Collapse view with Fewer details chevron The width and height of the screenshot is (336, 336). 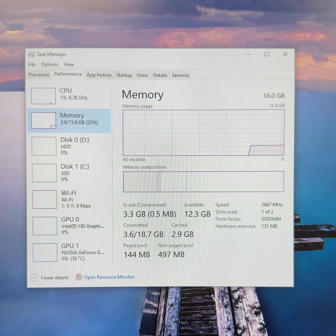coord(34,277)
